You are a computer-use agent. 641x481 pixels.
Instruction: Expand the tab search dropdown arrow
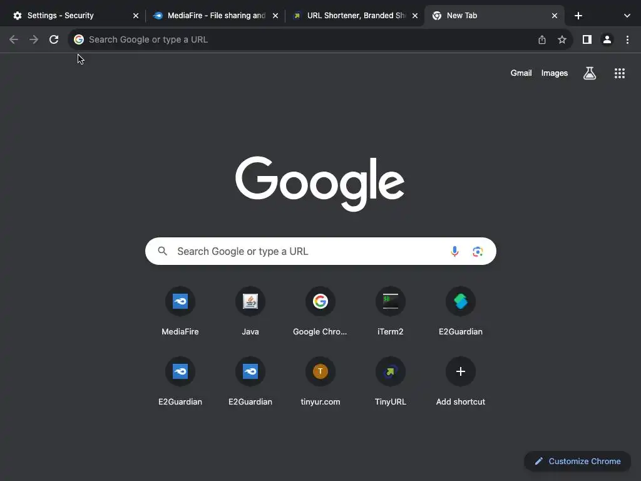pos(627,16)
